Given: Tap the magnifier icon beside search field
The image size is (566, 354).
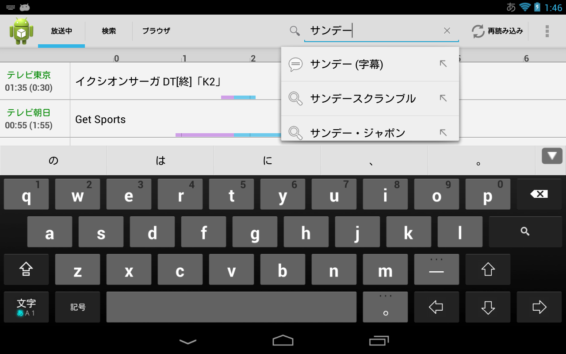Looking at the screenshot, I should click(295, 31).
